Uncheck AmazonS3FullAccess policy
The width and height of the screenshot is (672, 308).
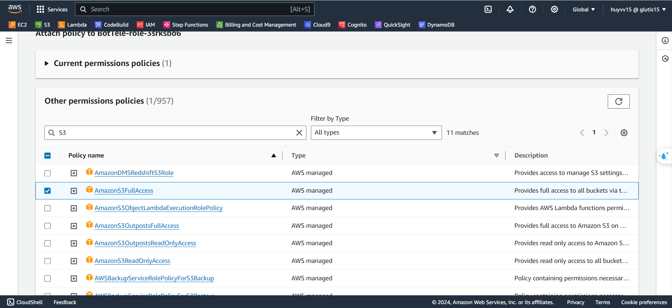click(x=48, y=191)
